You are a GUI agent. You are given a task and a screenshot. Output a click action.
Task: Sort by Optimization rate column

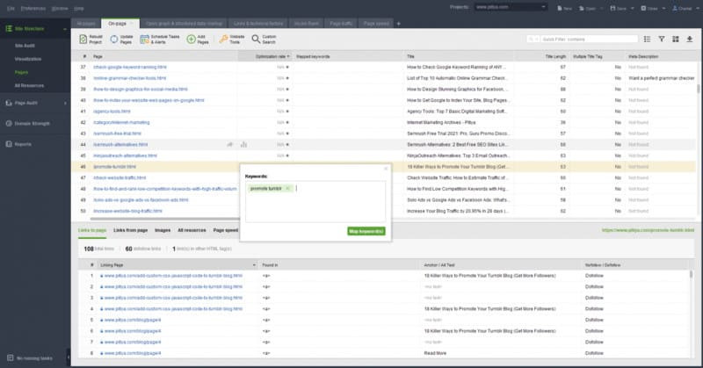(270, 55)
